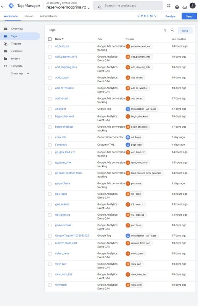This screenshot has height=306, width=198.
Task: Collapse the sidebar with Show less
Action: 20,73
